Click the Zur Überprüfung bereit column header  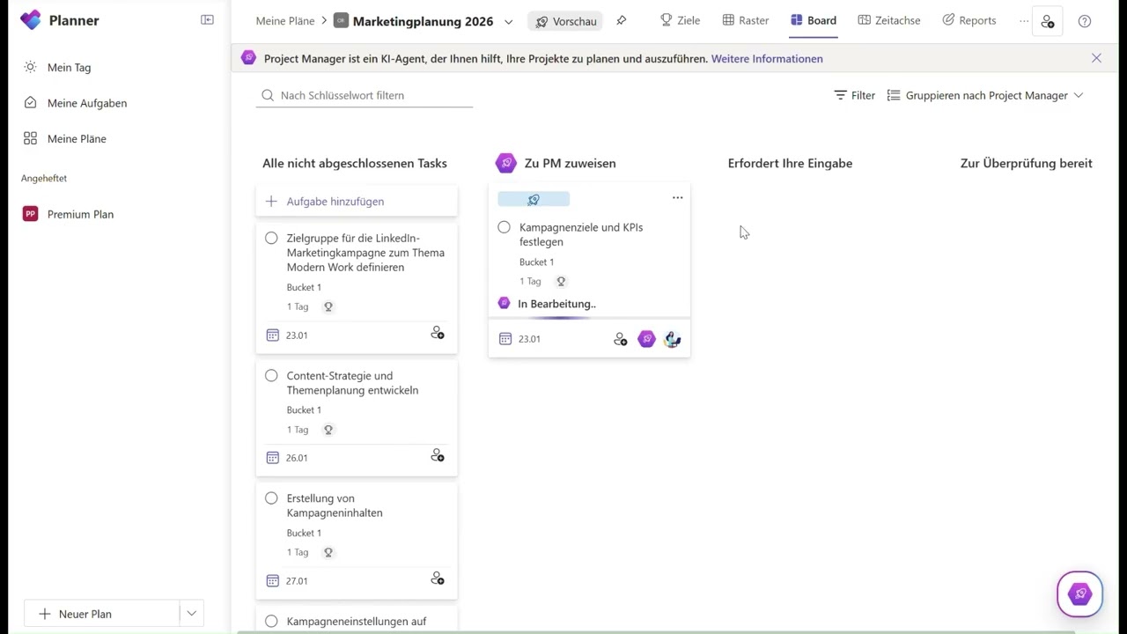(1027, 163)
